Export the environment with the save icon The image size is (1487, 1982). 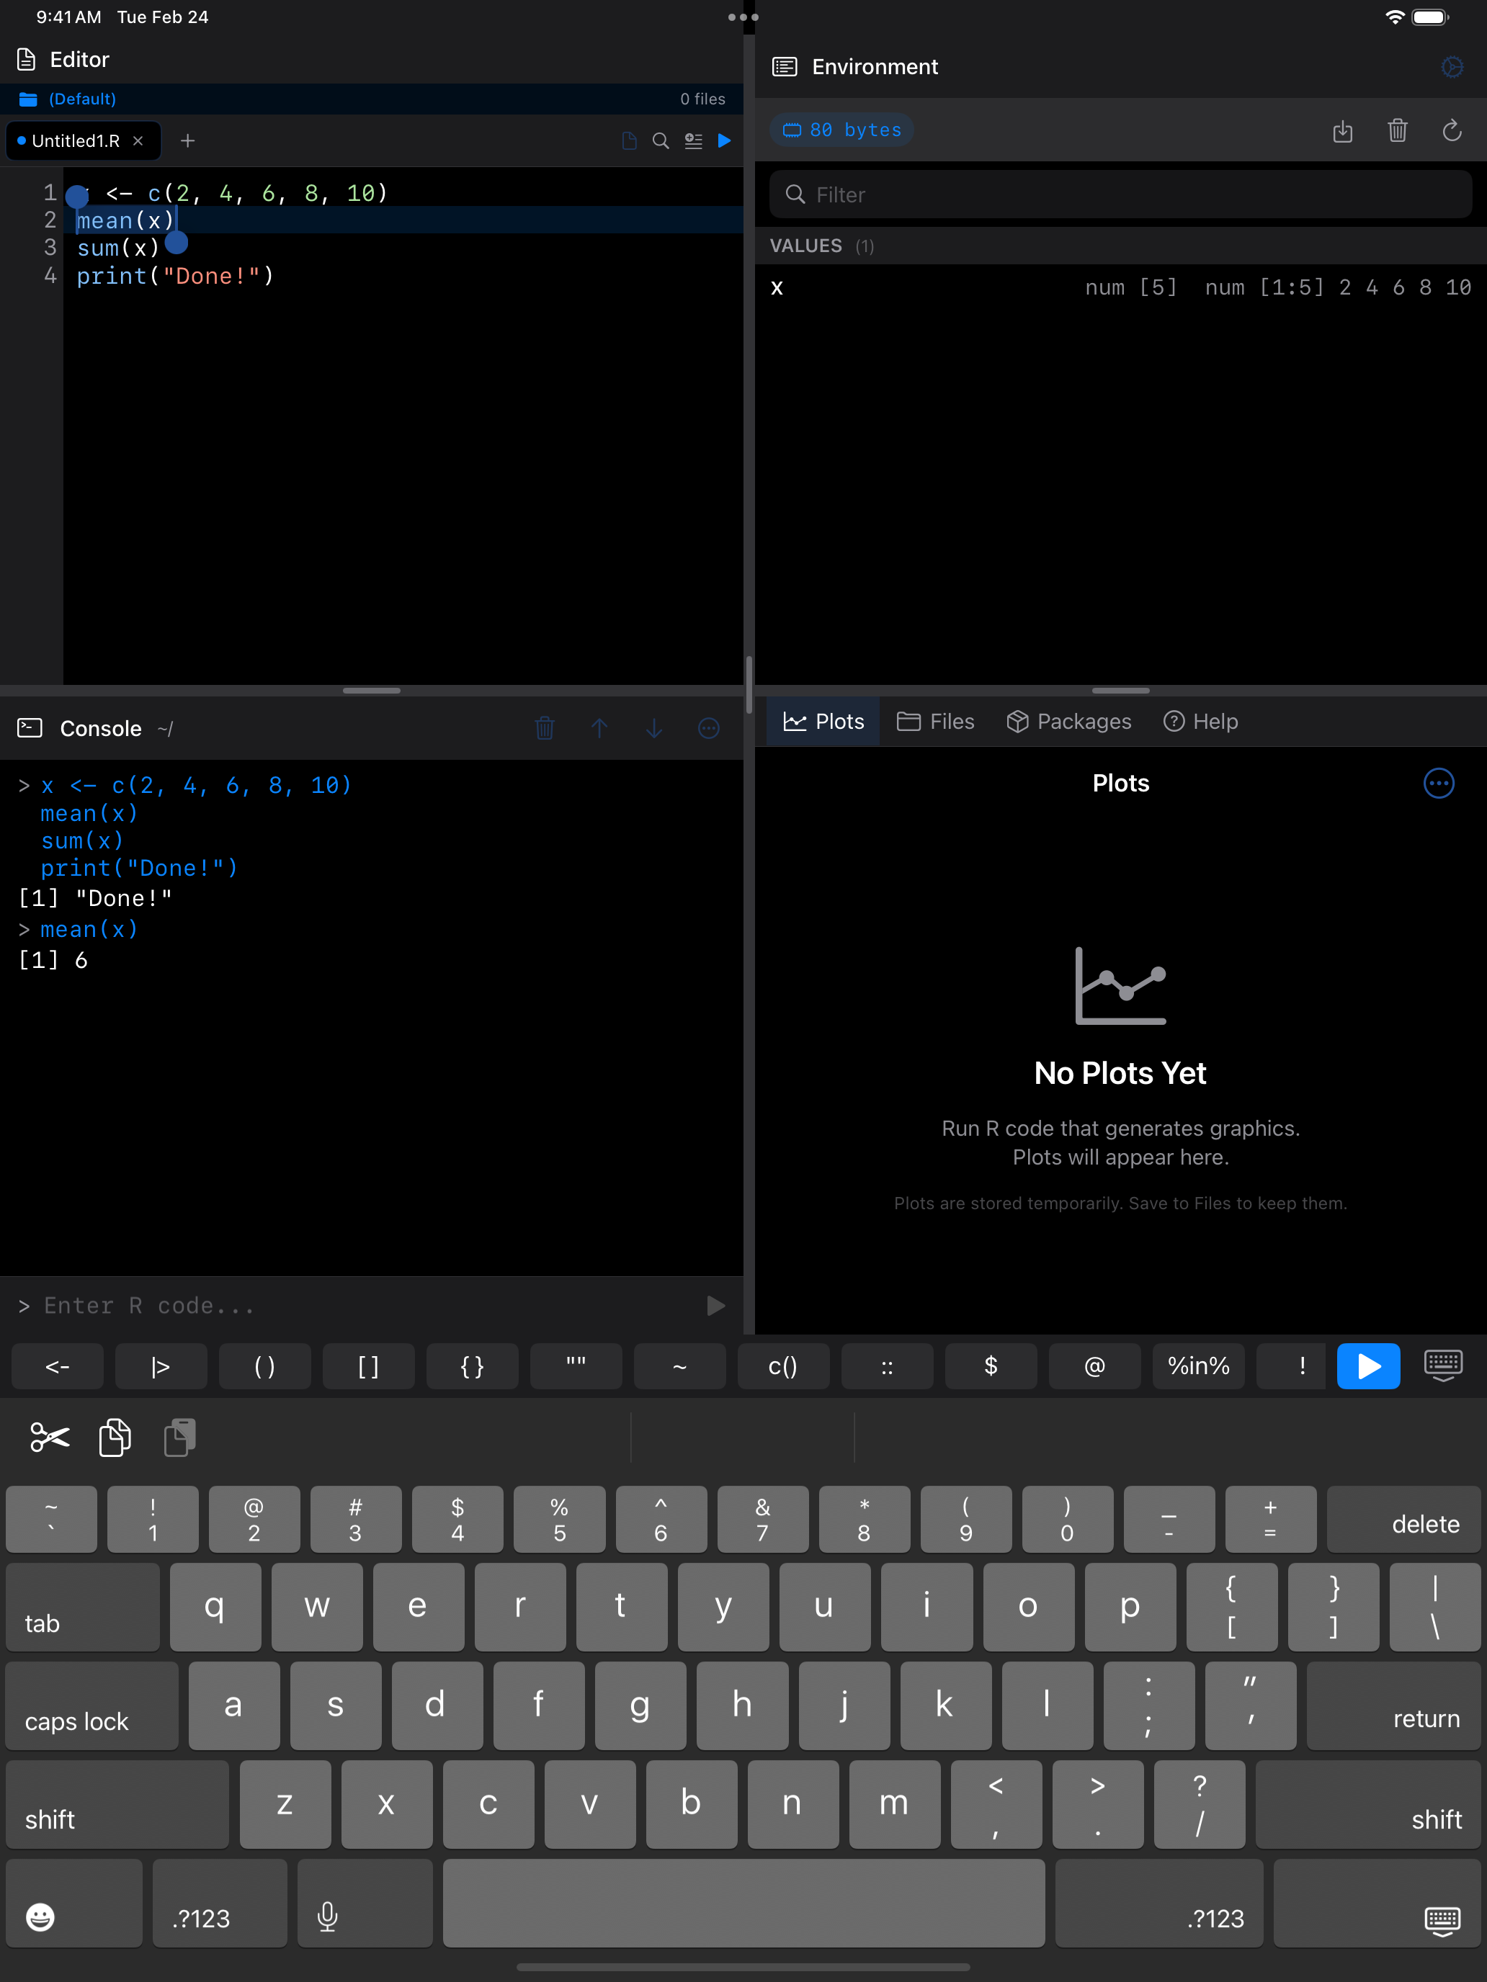[1343, 131]
